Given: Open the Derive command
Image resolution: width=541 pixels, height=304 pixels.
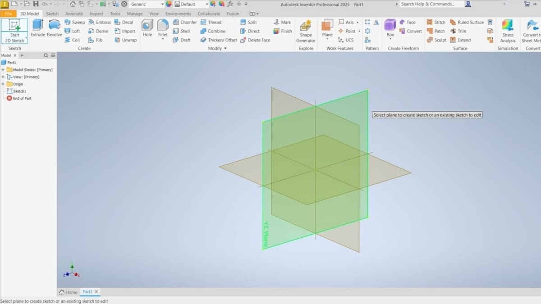Looking at the screenshot, I should tap(98, 31).
